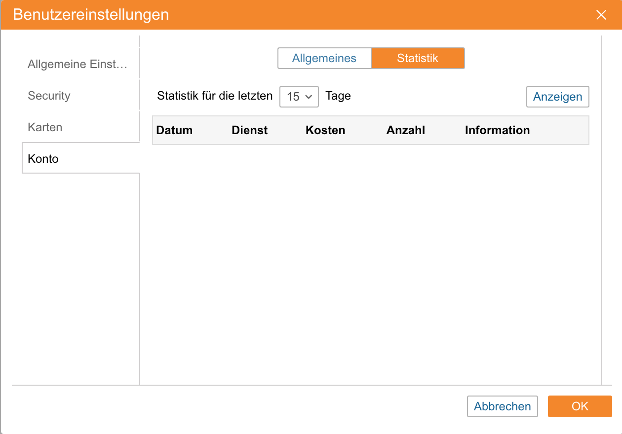Click the Tage label beside the dropdown

pos(338,96)
